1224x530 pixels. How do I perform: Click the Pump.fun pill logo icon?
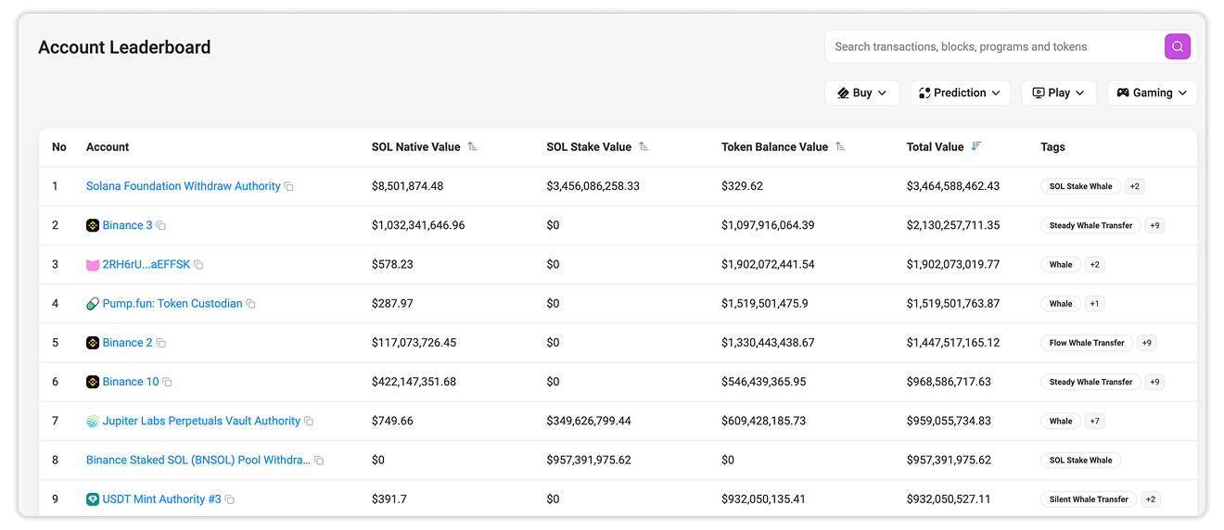pos(93,304)
